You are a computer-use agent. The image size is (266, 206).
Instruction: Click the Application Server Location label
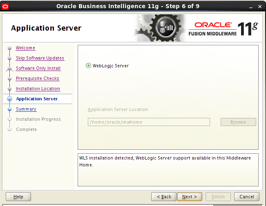[x=118, y=109]
